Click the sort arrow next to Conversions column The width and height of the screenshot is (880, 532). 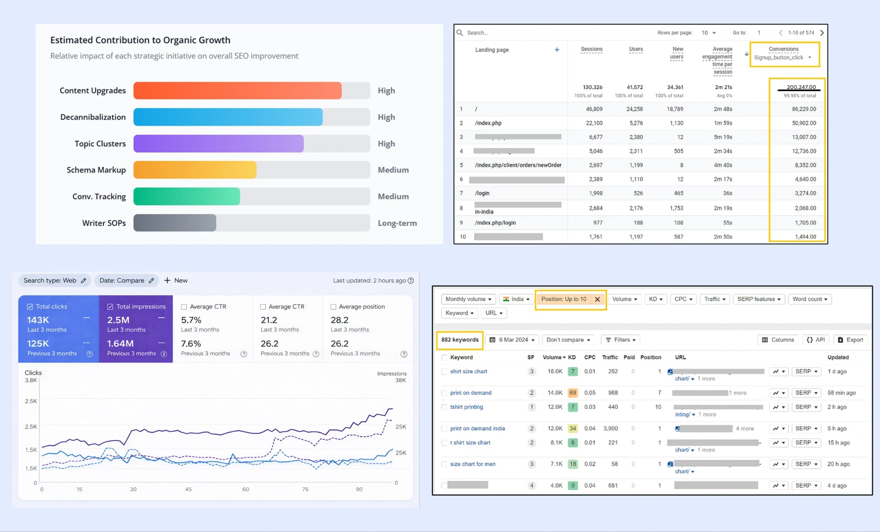click(747, 54)
